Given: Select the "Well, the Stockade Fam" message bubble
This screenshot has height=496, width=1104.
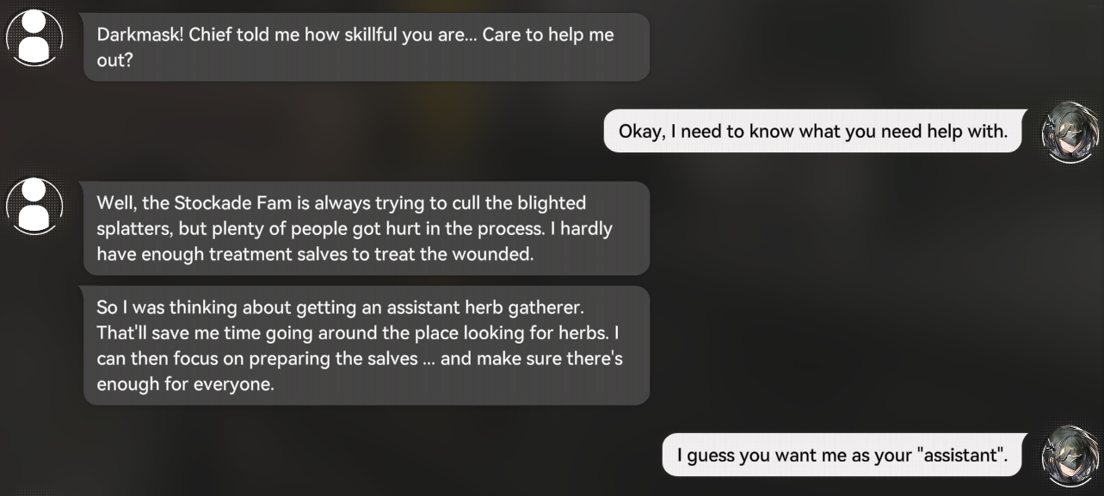Looking at the screenshot, I should pyautogui.click(x=366, y=229).
